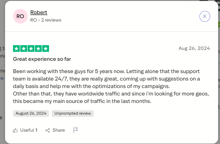Screen dimensions: 220x144
Task: Click the second green rating star
Action: [x=24, y=49]
